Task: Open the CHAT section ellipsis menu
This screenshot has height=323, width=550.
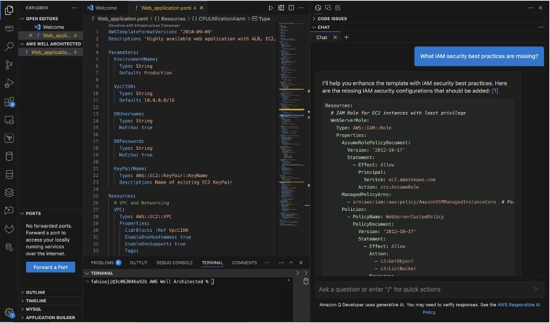Action: (x=540, y=27)
